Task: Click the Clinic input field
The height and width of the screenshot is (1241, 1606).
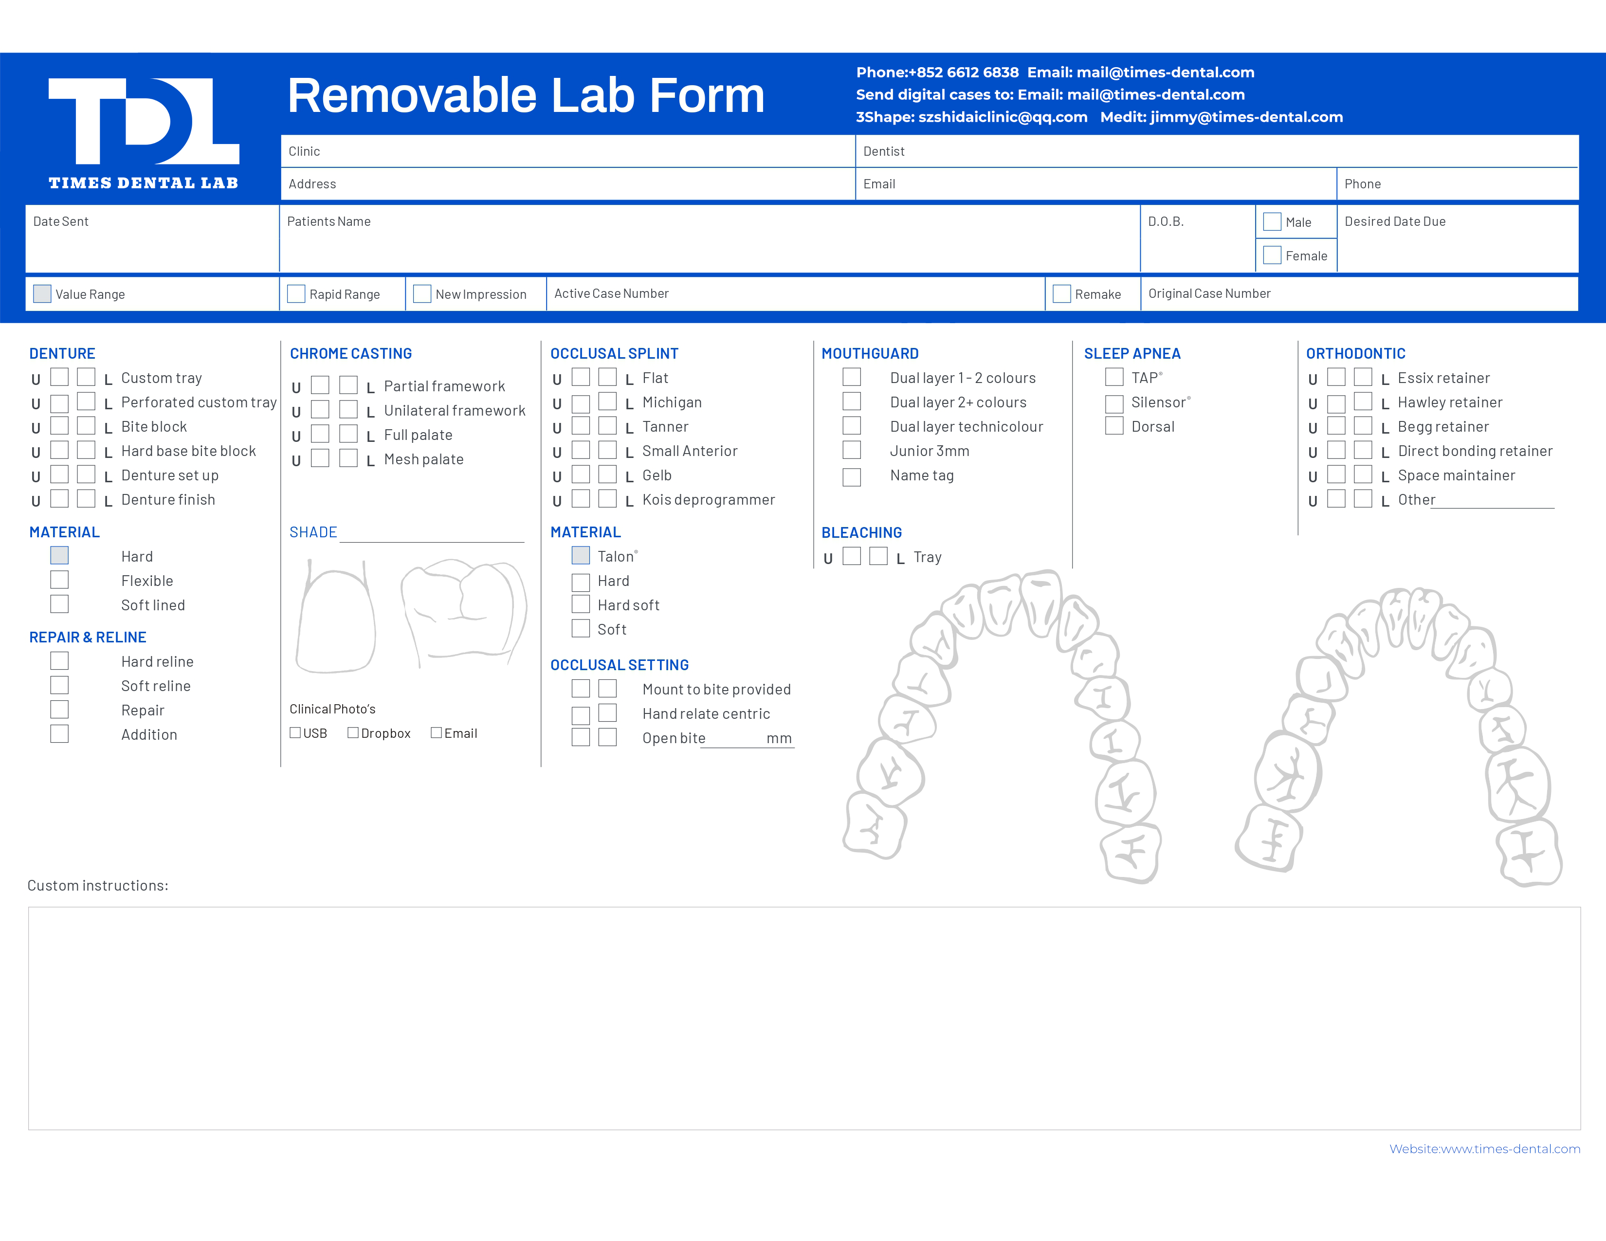Action: coord(567,151)
